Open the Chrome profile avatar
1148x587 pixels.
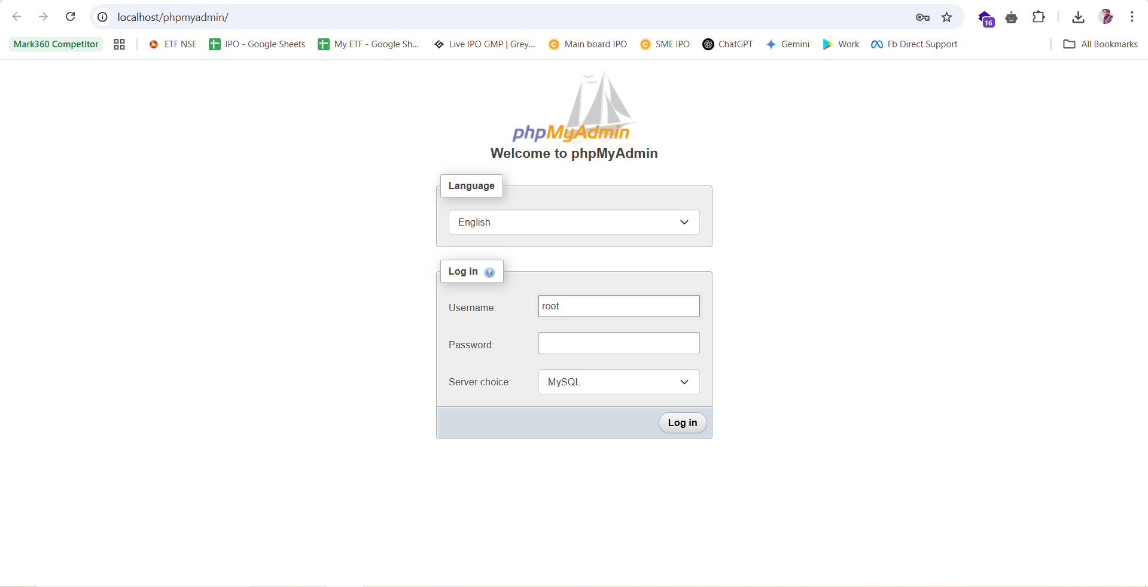point(1106,17)
